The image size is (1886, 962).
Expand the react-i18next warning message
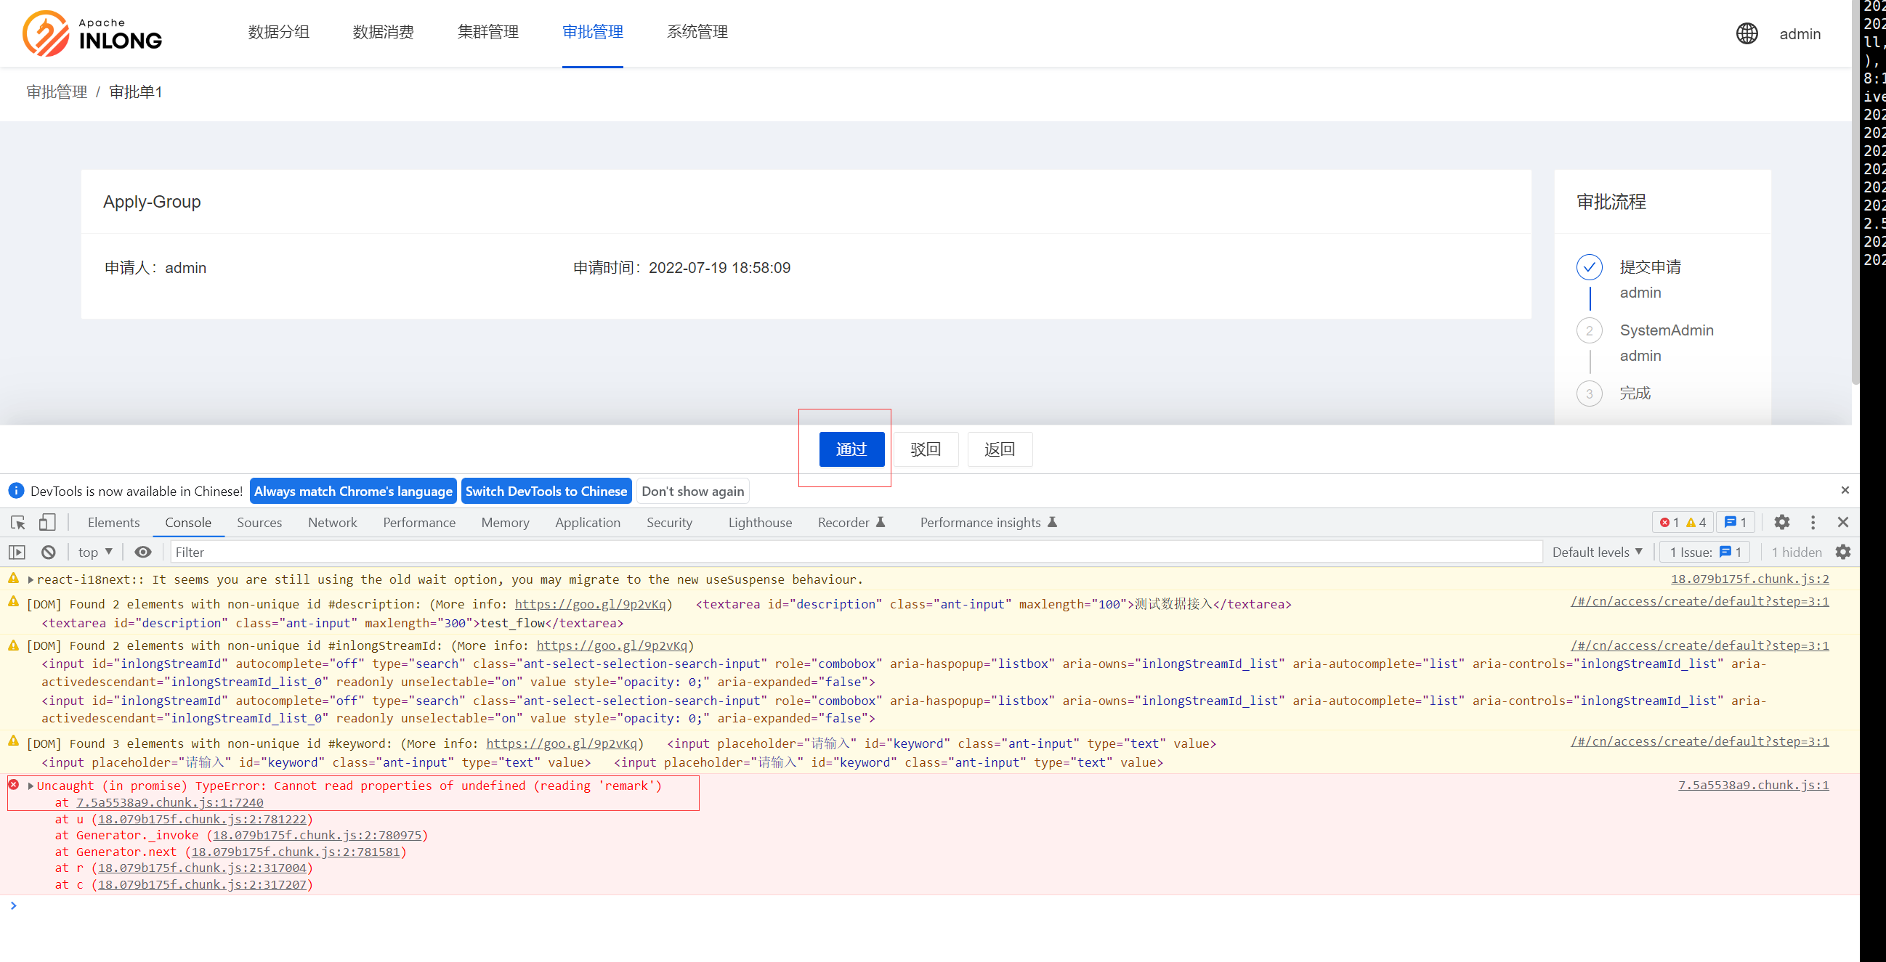coord(31,580)
